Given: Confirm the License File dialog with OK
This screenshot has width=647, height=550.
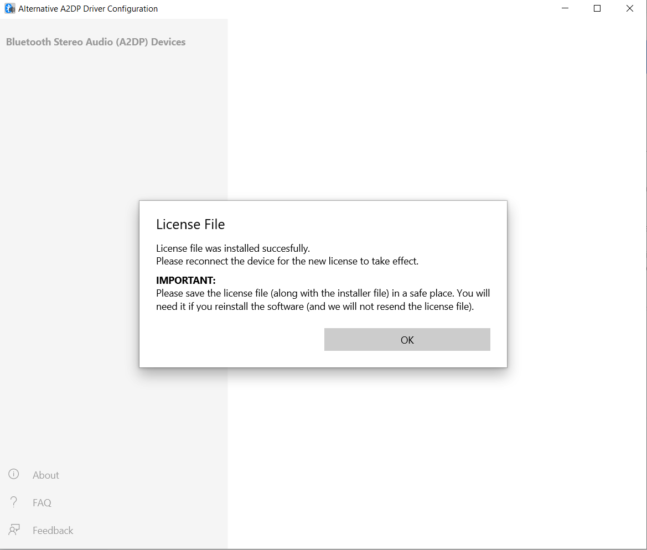Looking at the screenshot, I should pyautogui.click(x=407, y=339).
